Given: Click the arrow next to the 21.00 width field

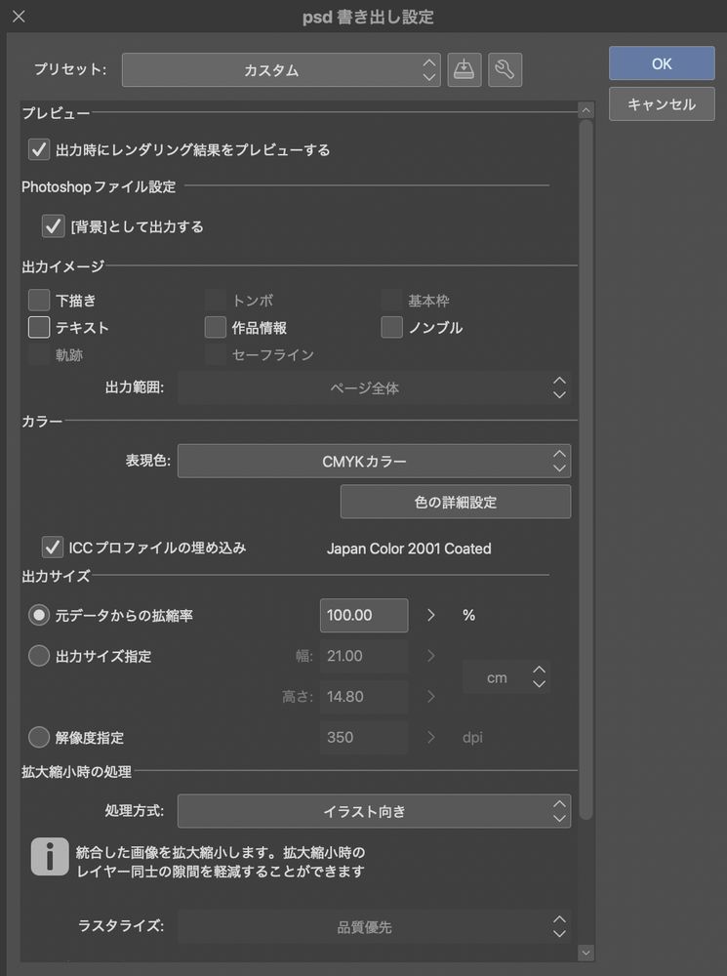Looking at the screenshot, I should 430,656.
